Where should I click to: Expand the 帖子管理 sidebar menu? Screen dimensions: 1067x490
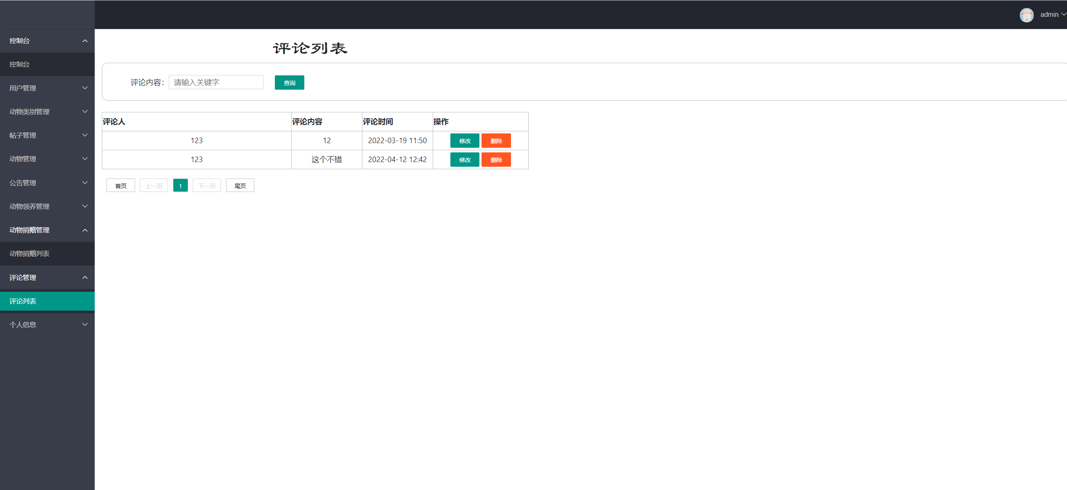pyautogui.click(x=47, y=135)
